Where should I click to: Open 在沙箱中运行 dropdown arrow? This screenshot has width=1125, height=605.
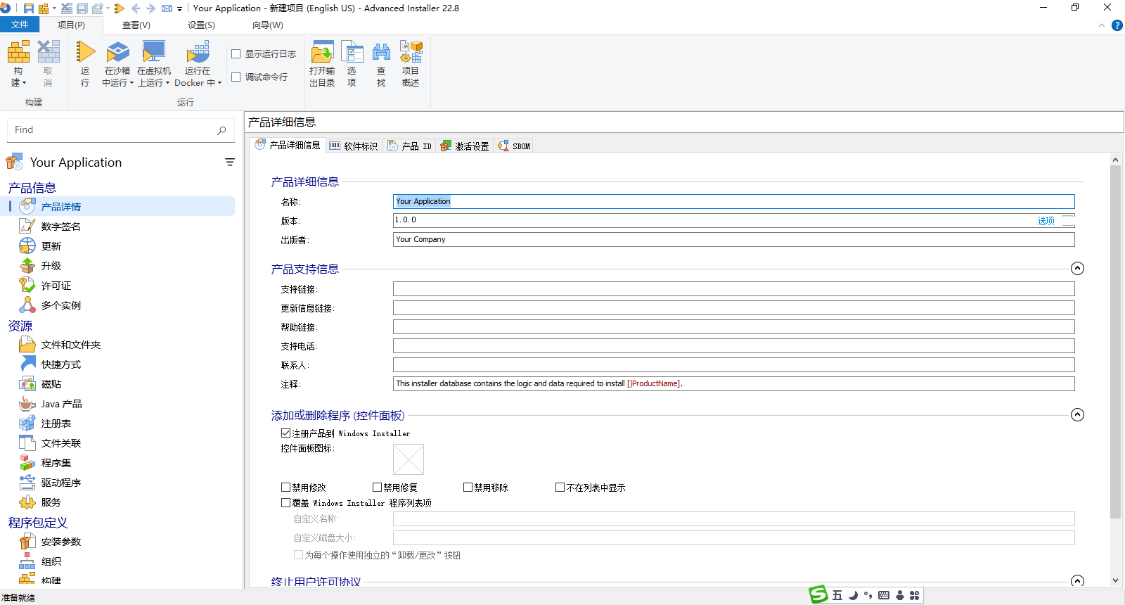(131, 83)
